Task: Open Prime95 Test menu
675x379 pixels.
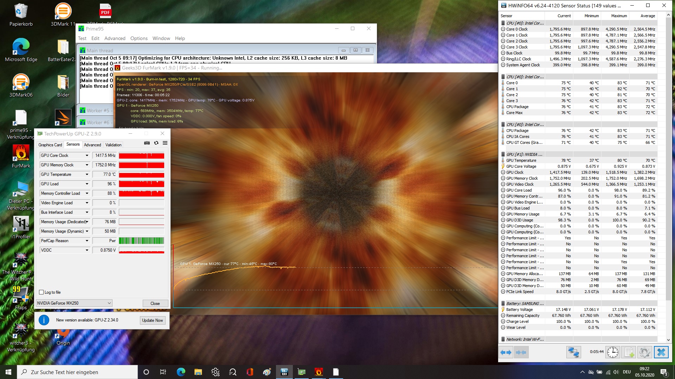Action: 82,39
